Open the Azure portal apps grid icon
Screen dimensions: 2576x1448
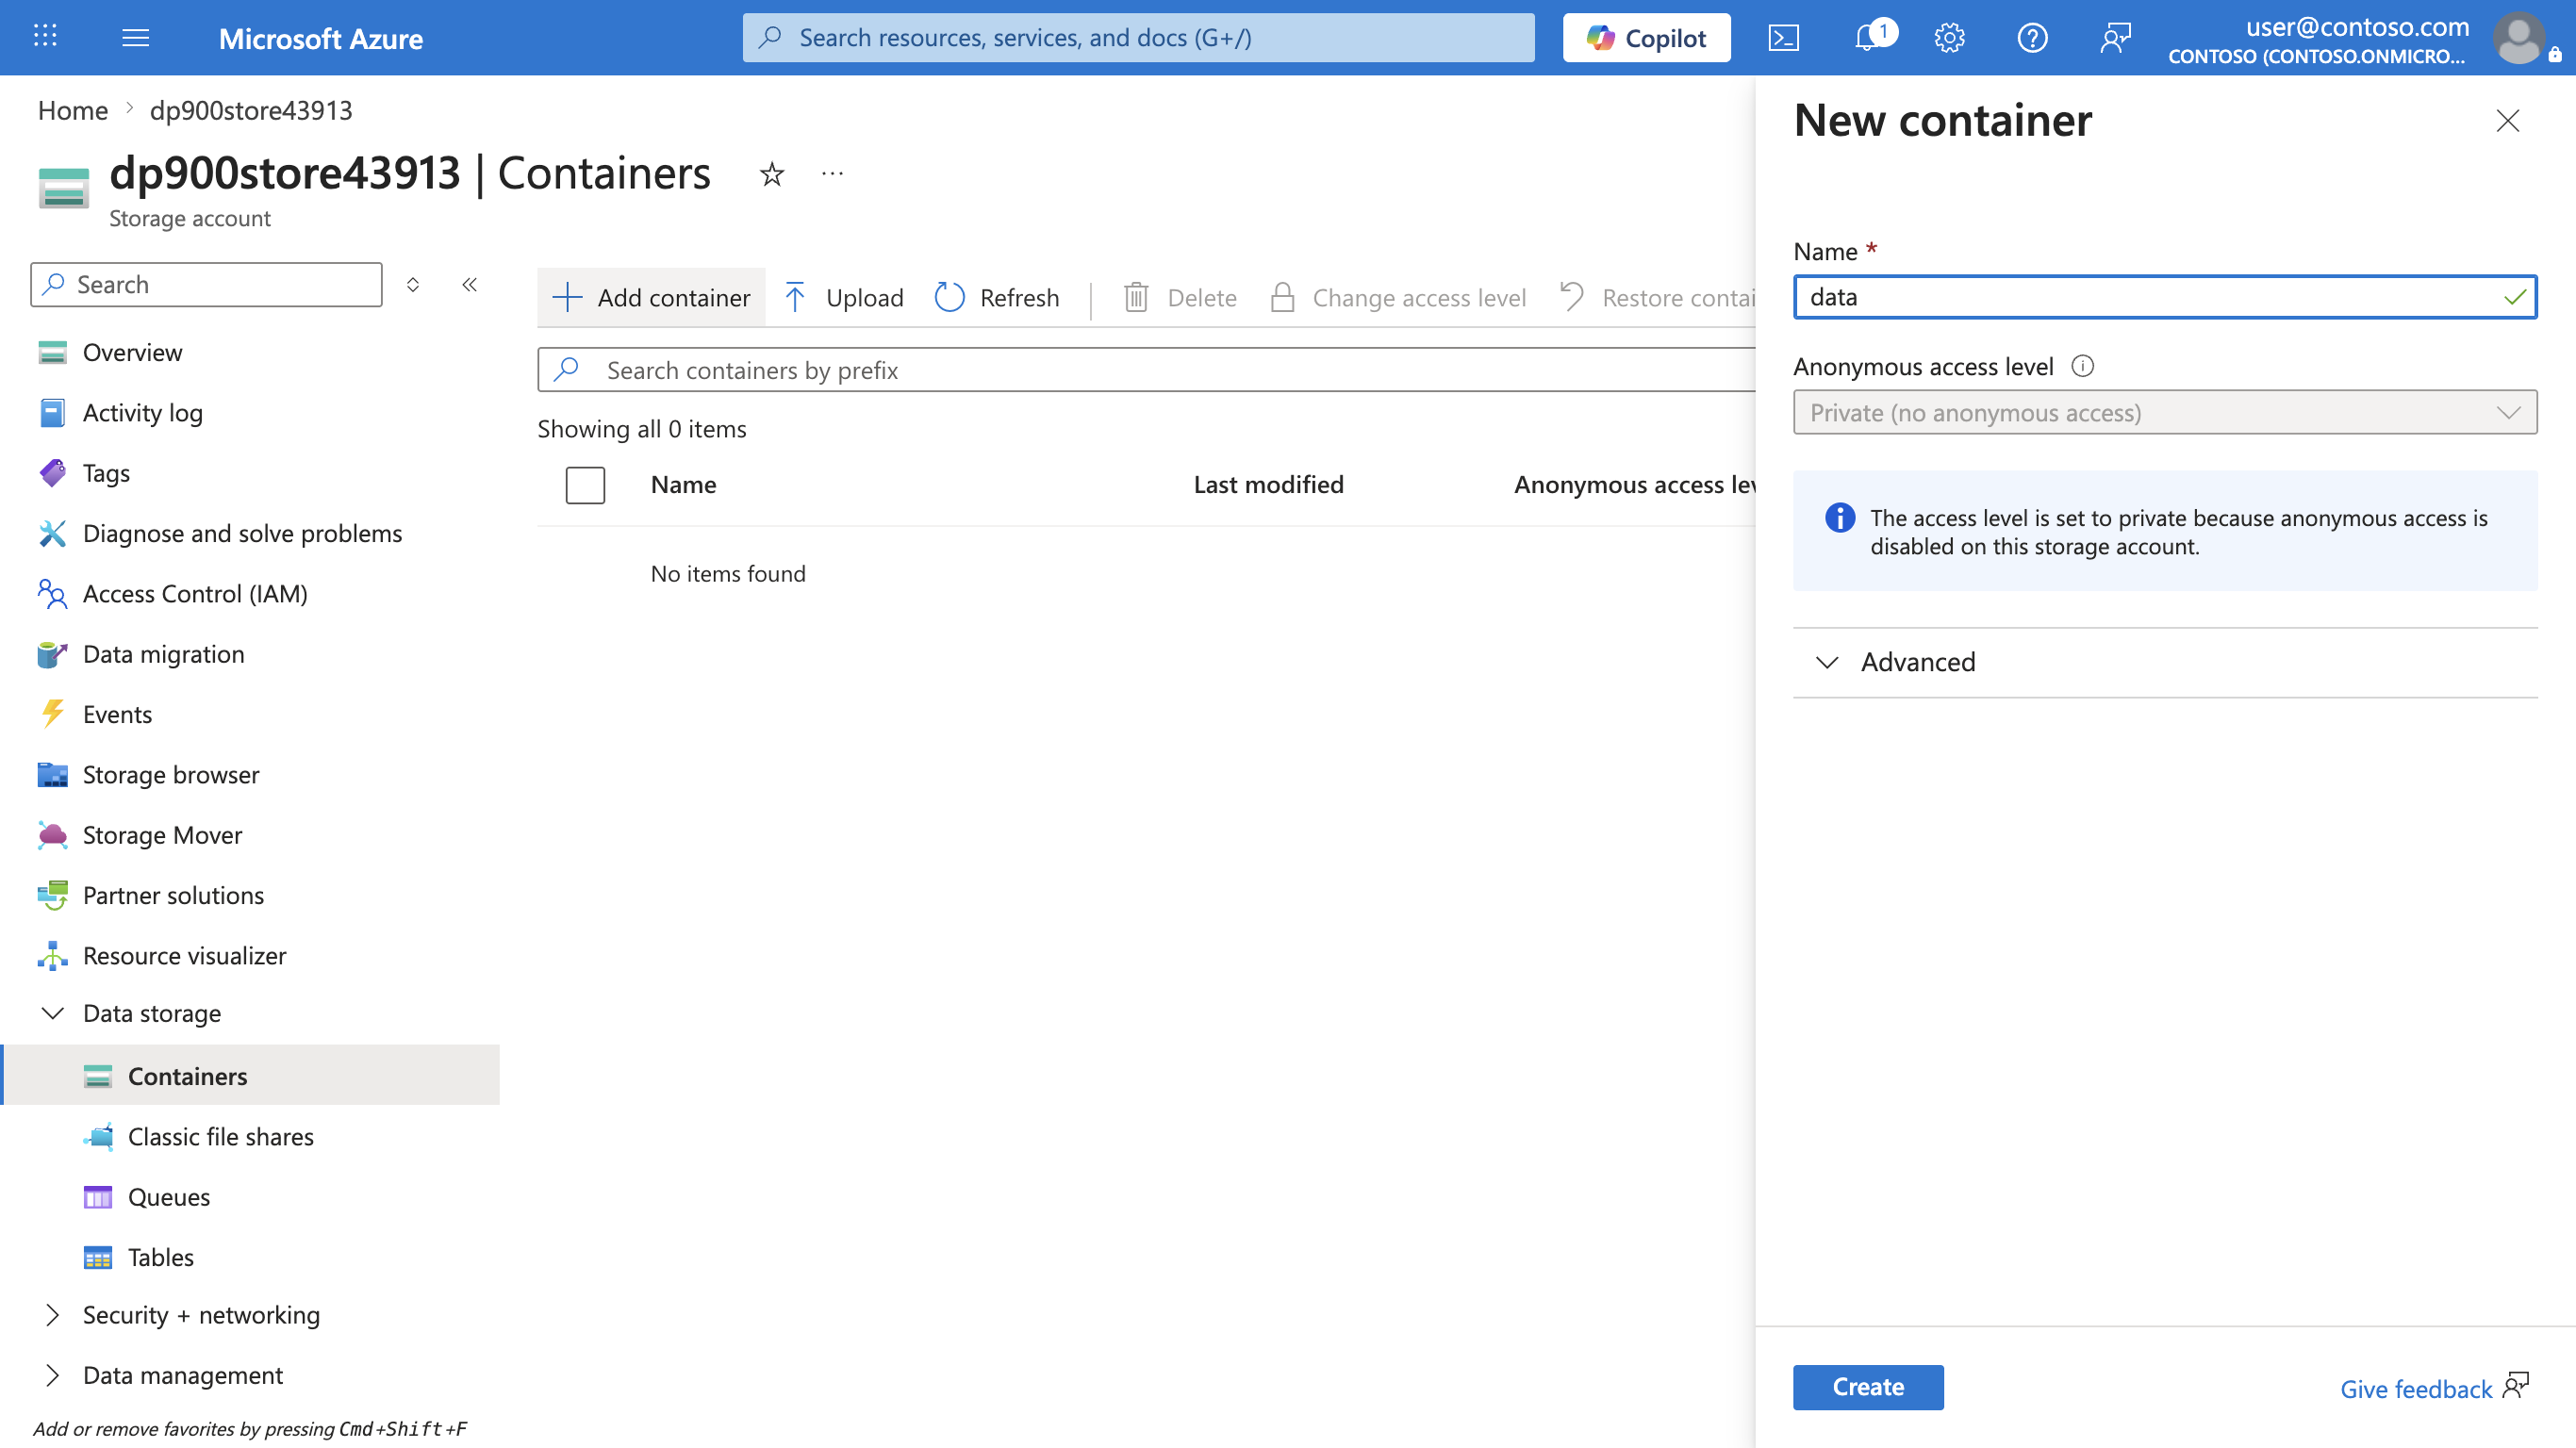tap(45, 37)
